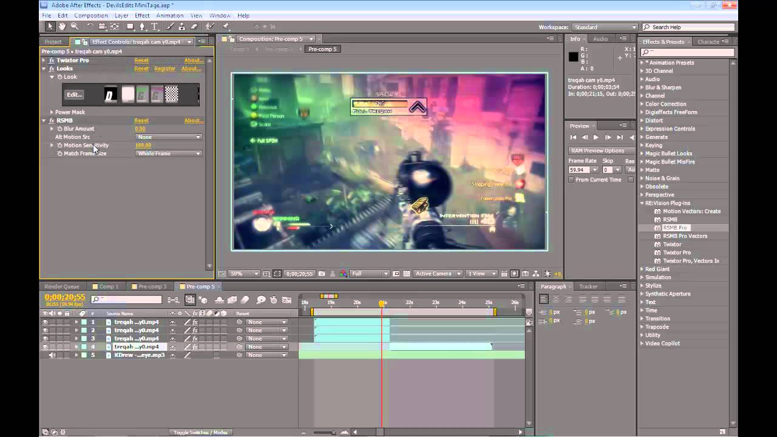777x437 pixels.
Task: Expand Twixtor Pro effect properties
Action: [x=44, y=61]
